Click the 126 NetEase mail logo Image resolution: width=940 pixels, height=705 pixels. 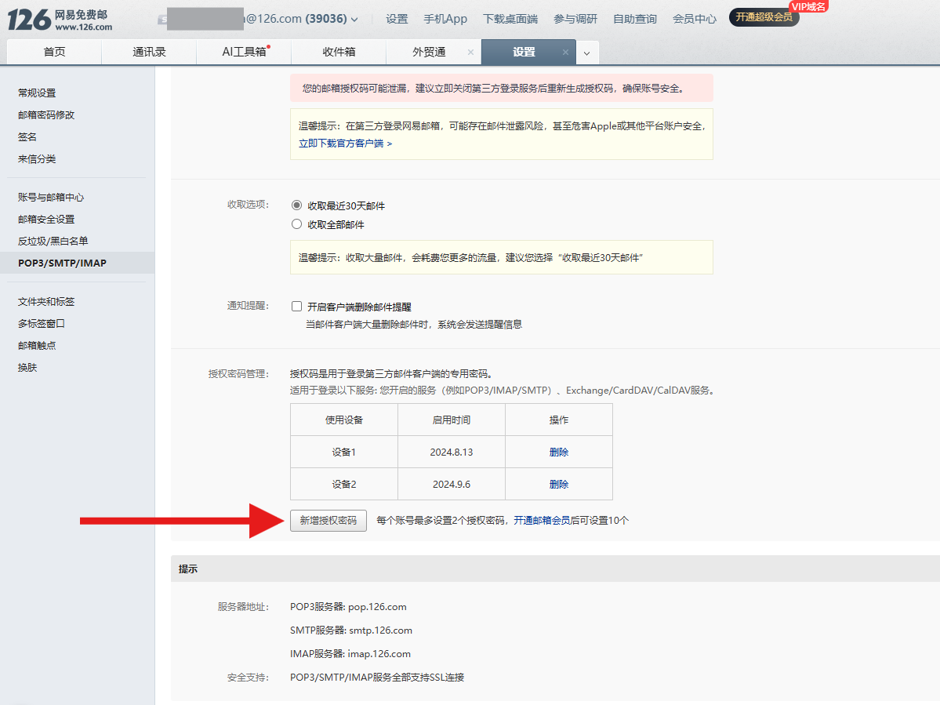click(x=60, y=20)
